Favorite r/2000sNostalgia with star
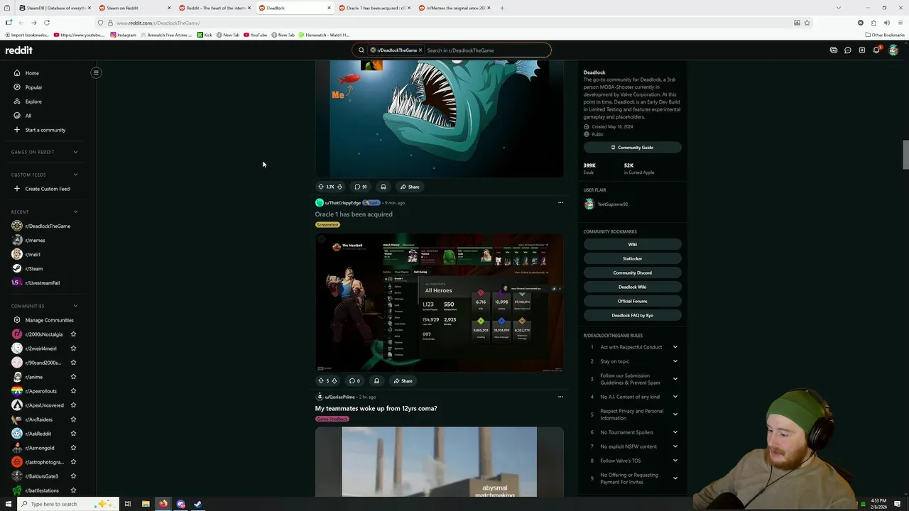Viewport: 909px width, 511px height. (73, 334)
